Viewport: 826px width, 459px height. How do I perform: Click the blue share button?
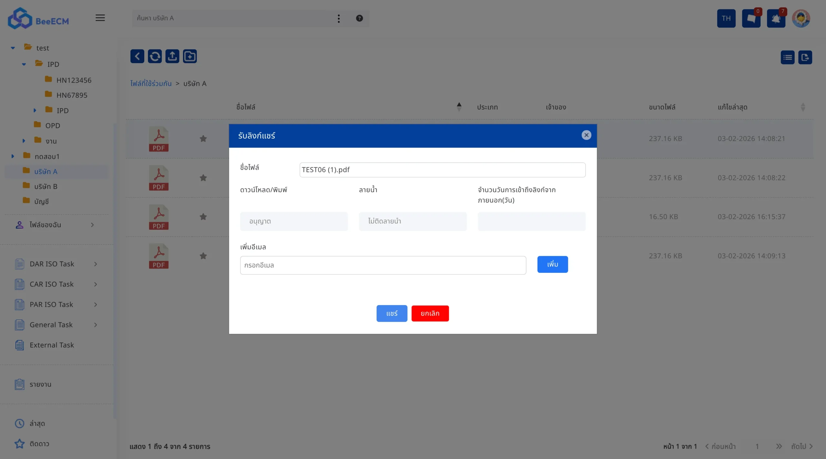[x=392, y=313]
